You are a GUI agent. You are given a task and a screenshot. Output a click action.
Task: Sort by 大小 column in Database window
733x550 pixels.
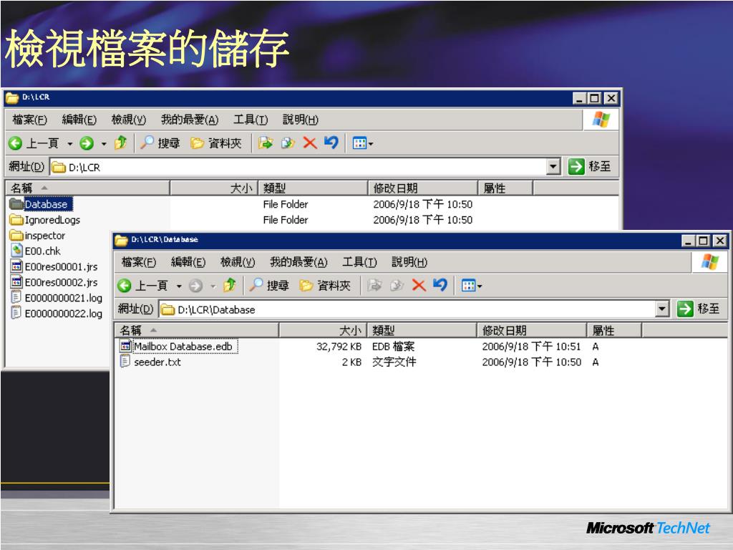point(323,330)
